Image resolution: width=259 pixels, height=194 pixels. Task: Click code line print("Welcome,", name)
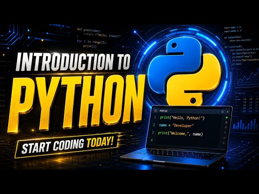pos(180,133)
